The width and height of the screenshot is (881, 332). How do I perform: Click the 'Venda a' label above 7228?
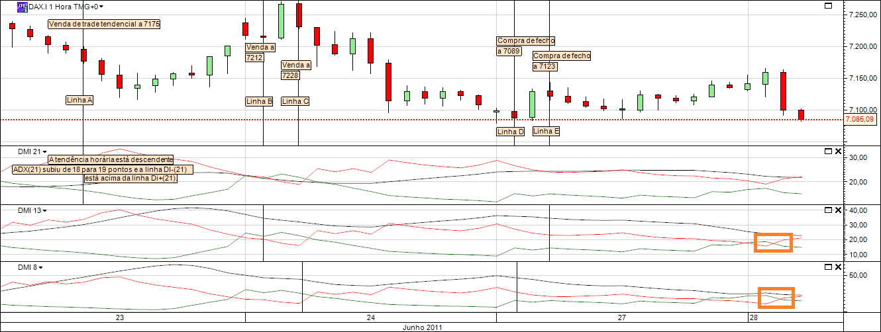[x=295, y=65]
